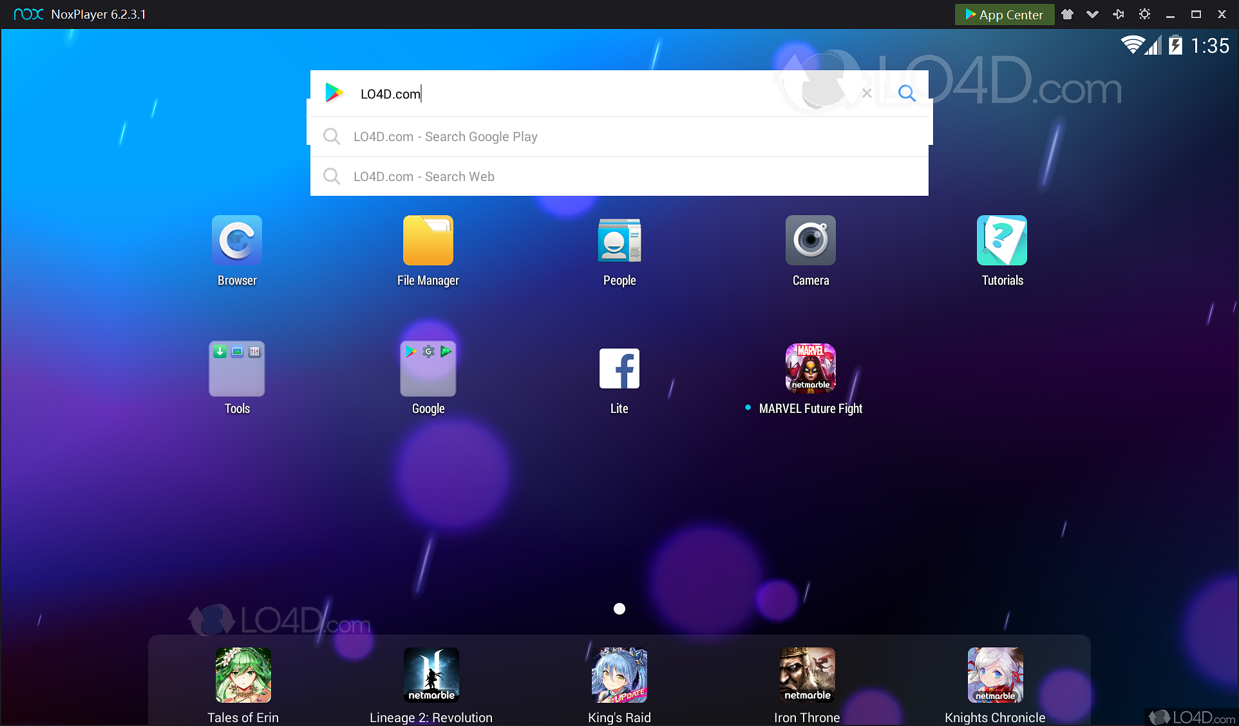Open Tales of Erin game
Screen dimensions: 1239x726
coord(243,675)
